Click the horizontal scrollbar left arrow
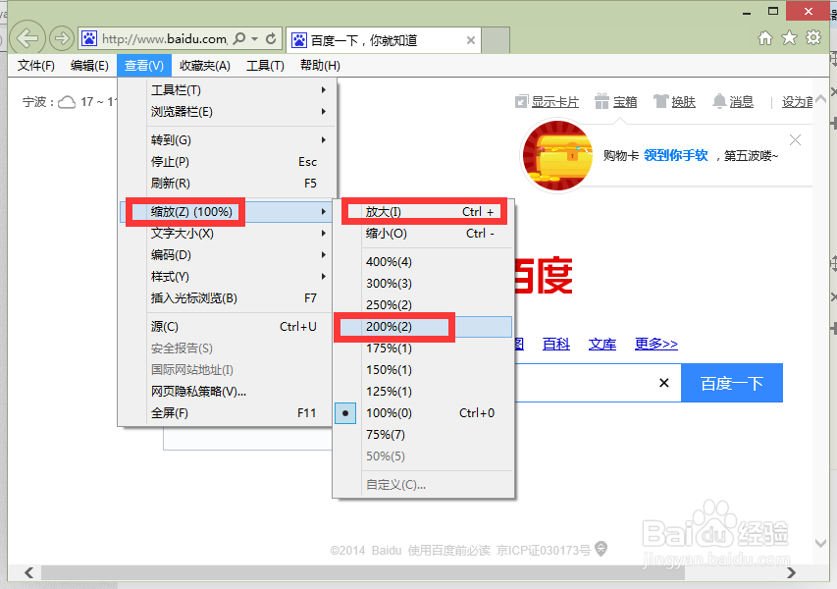The height and width of the screenshot is (589, 837). tap(28, 573)
